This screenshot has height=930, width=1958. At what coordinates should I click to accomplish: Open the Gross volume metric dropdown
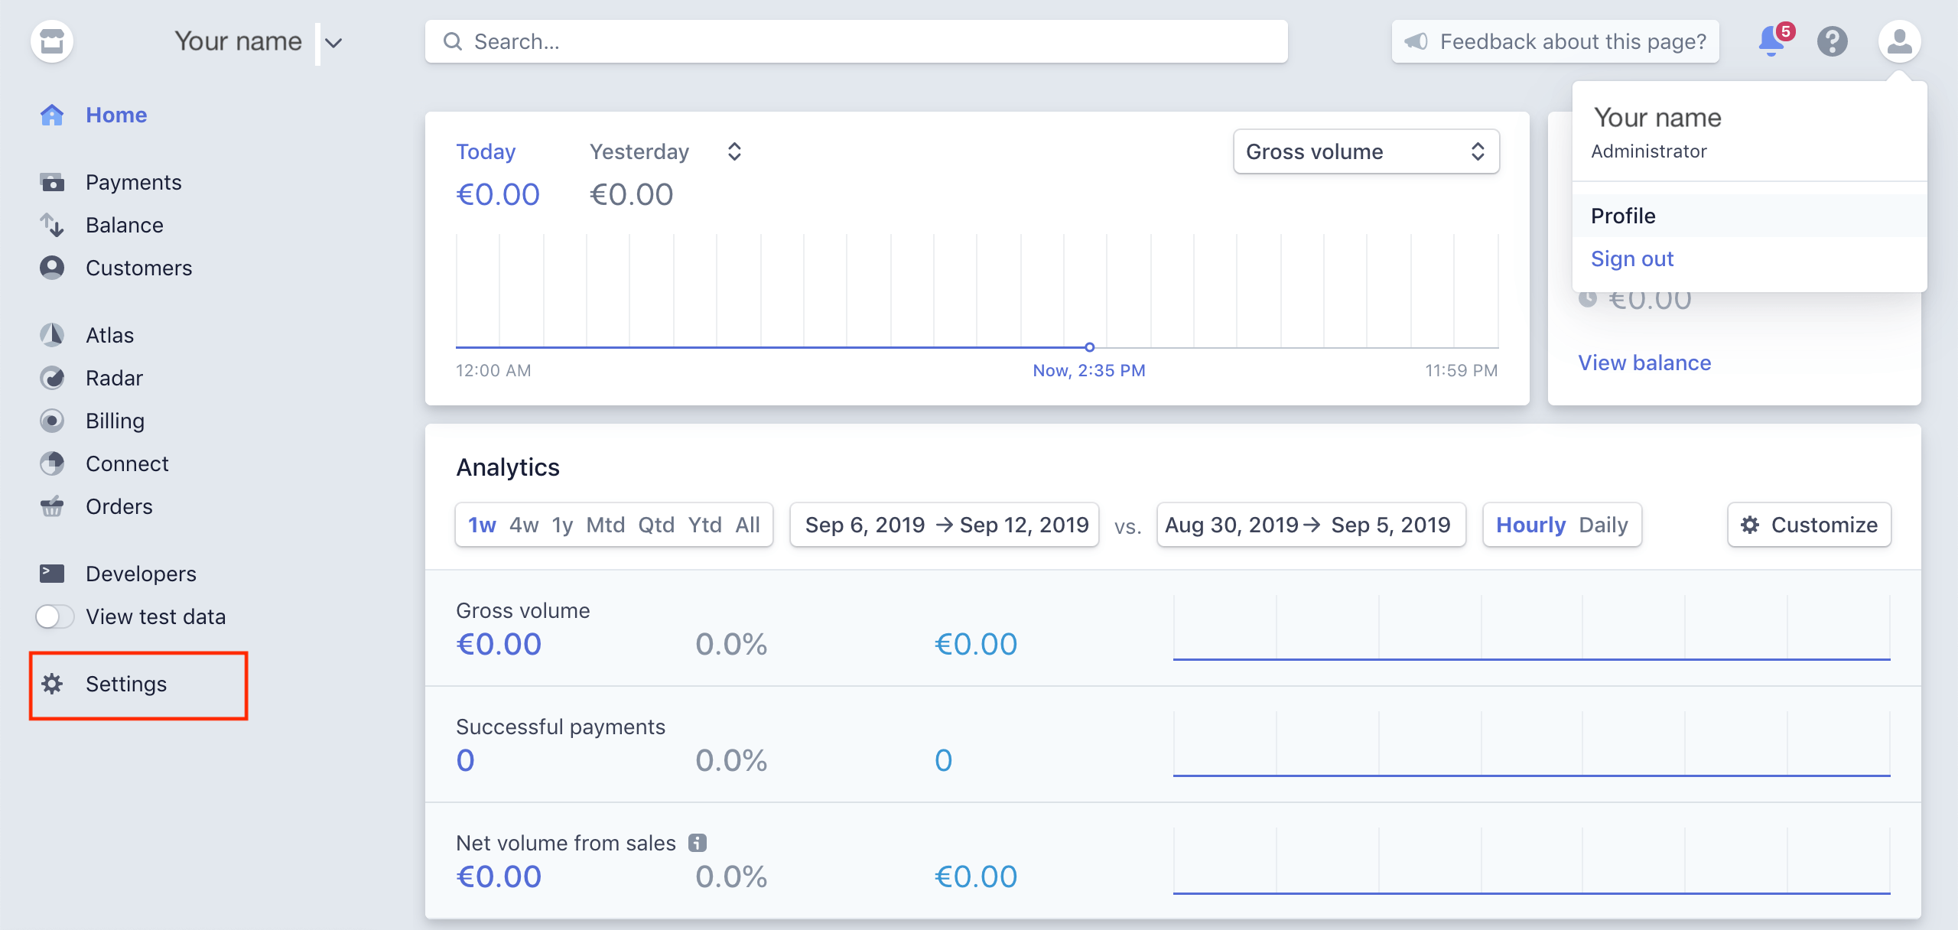tap(1366, 151)
